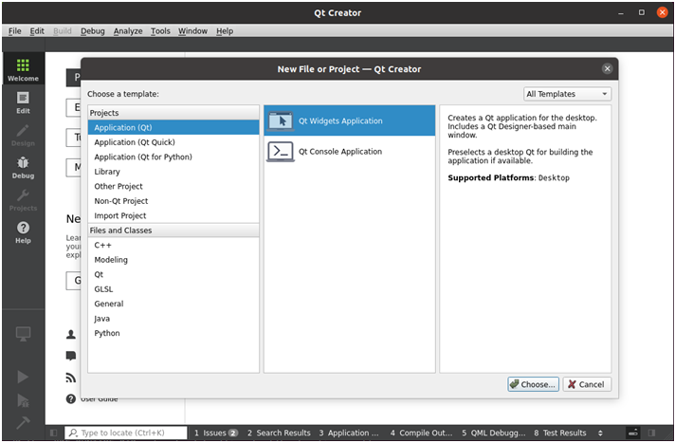Select Other Project category
The width and height of the screenshot is (675, 443).
click(x=173, y=186)
